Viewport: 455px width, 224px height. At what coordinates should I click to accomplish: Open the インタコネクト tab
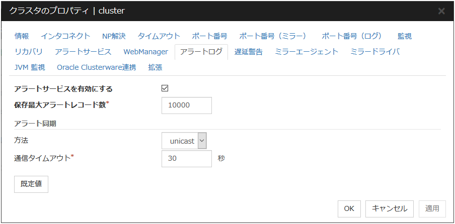(65, 36)
